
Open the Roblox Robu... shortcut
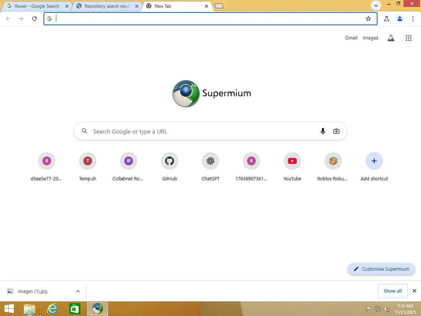pos(333,167)
